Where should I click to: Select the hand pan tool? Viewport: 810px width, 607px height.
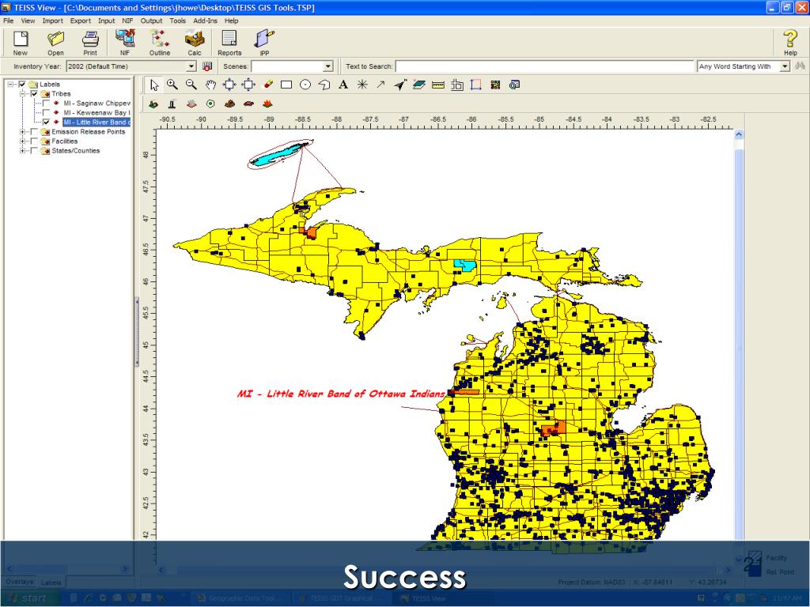tap(210, 85)
